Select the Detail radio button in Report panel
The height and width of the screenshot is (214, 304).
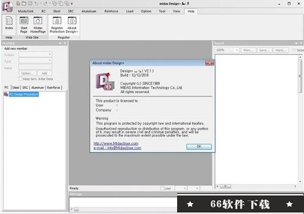(294, 50)
